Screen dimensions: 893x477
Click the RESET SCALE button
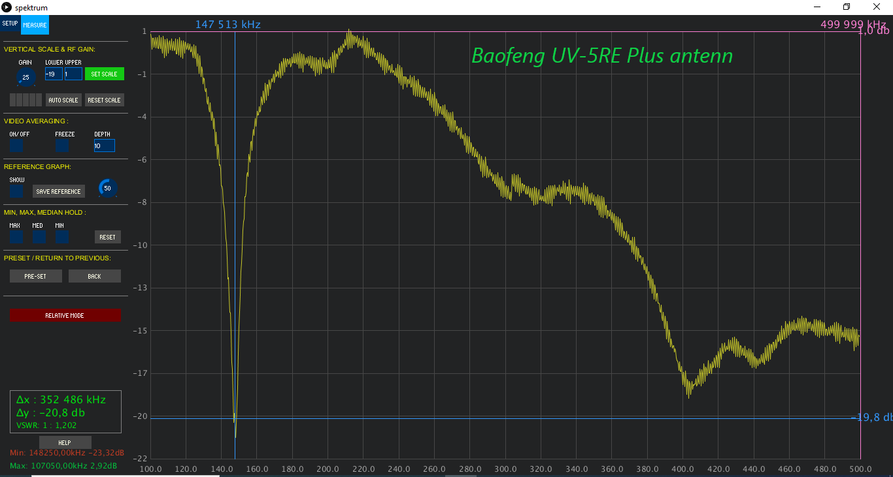tap(105, 100)
